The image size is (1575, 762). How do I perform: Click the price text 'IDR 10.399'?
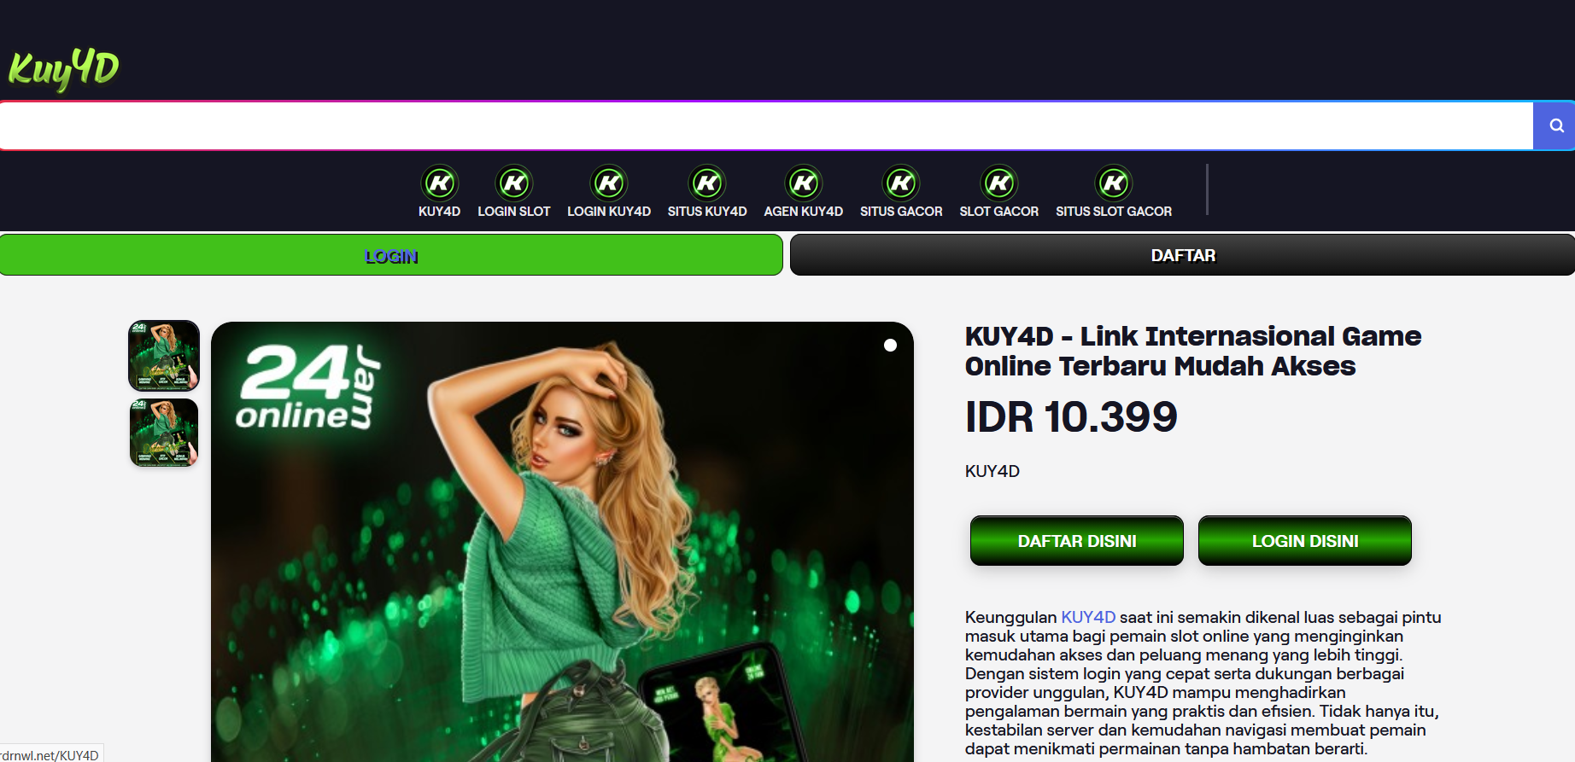(x=1071, y=417)
